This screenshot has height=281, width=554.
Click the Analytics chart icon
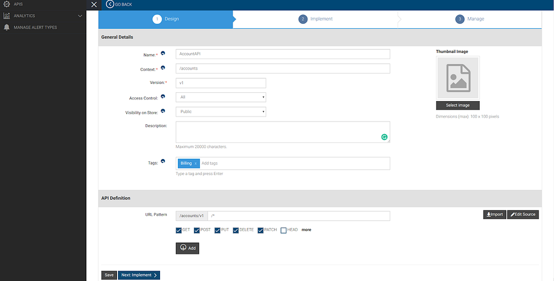pyautogui.click(x=6, y=16)
